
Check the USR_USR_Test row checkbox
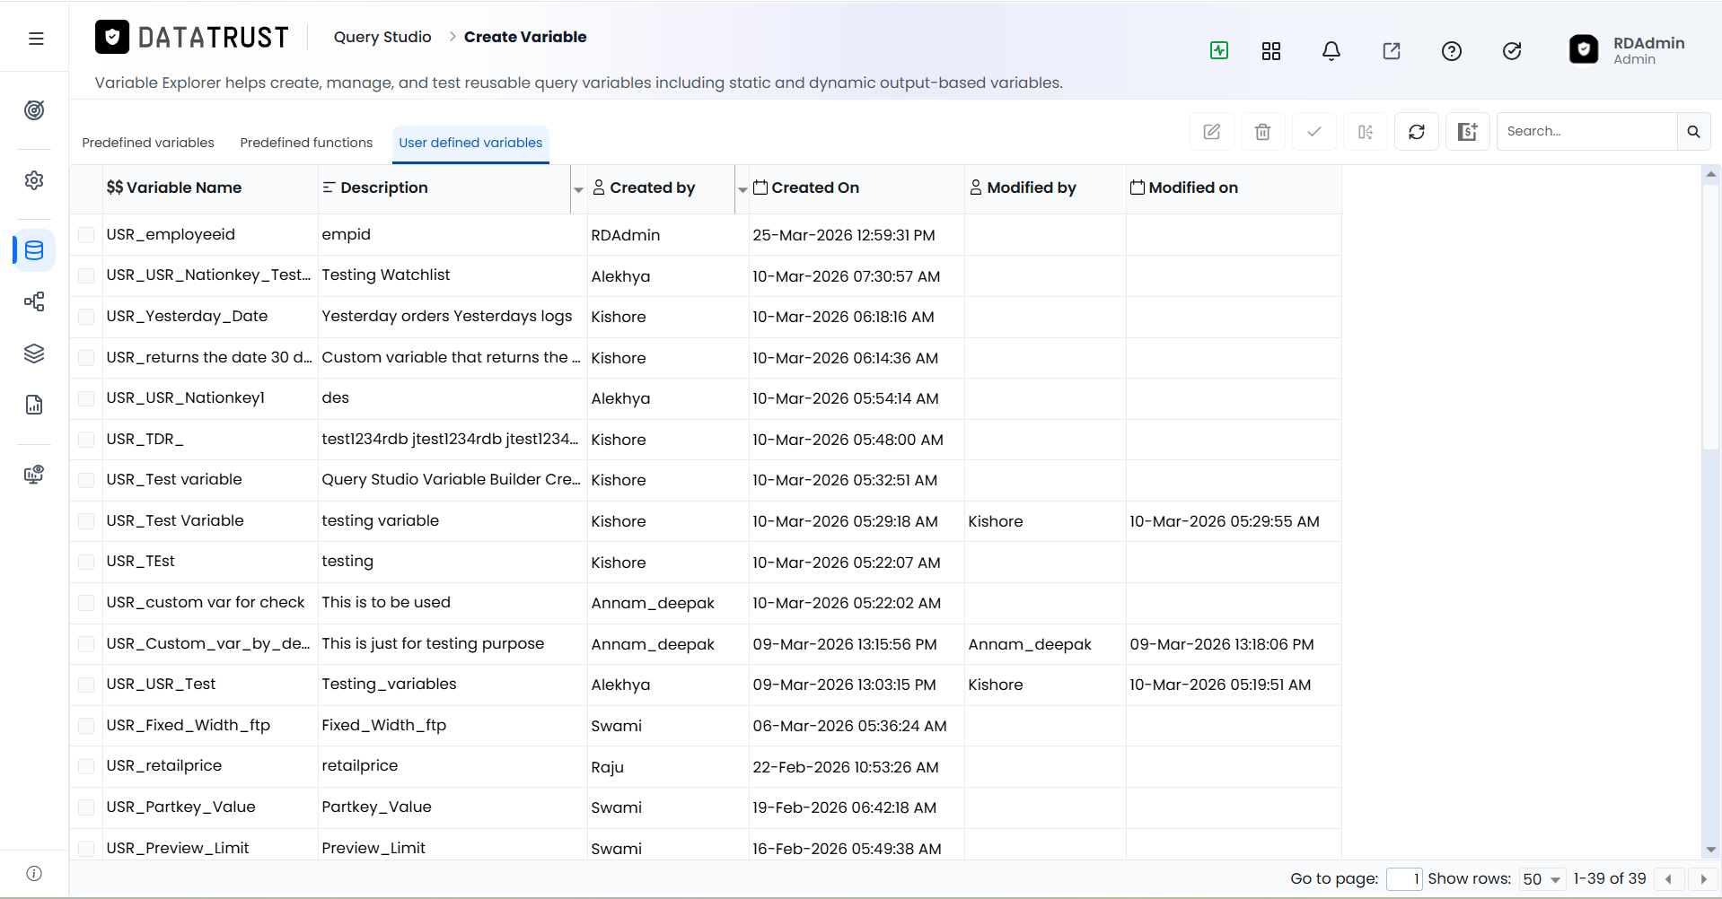[86, 685]
